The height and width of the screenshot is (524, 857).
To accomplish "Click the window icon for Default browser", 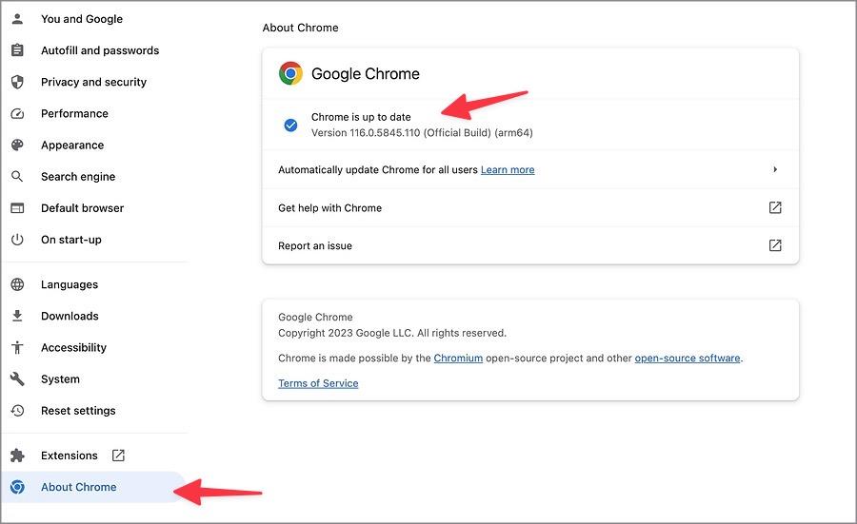I will (17, 208).
